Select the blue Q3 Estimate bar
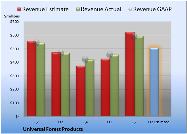 coord(154,82)
